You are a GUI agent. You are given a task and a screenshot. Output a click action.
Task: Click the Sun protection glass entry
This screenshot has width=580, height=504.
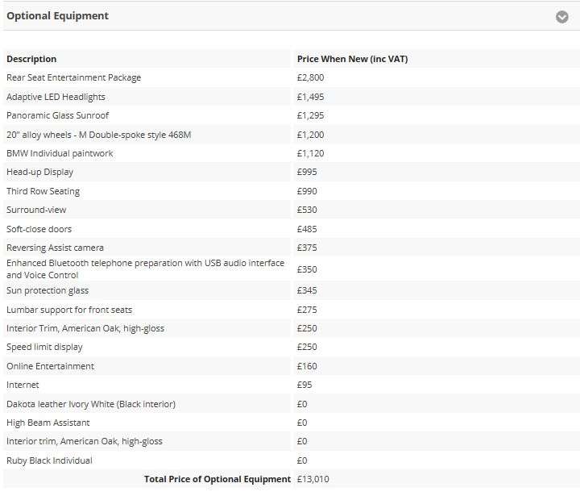click(x=48, y=290)
